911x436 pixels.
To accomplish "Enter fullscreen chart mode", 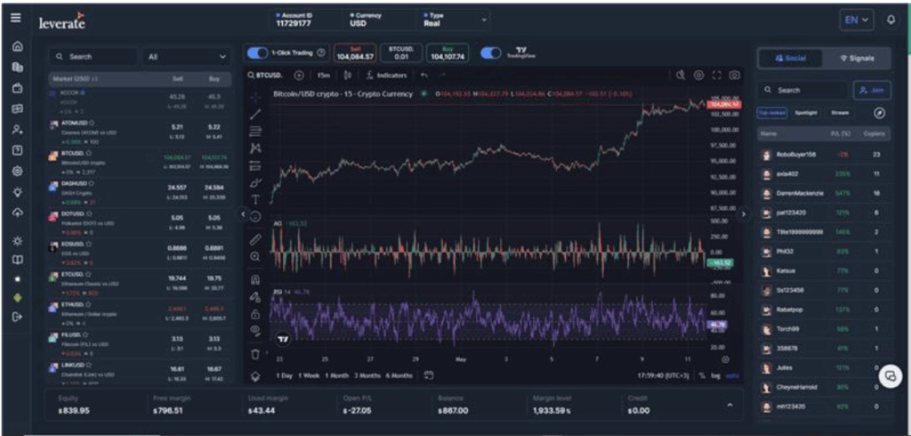I will pyautogui.click(x=716, y=76).
